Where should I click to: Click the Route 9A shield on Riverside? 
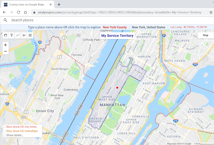tap(120, 54)
